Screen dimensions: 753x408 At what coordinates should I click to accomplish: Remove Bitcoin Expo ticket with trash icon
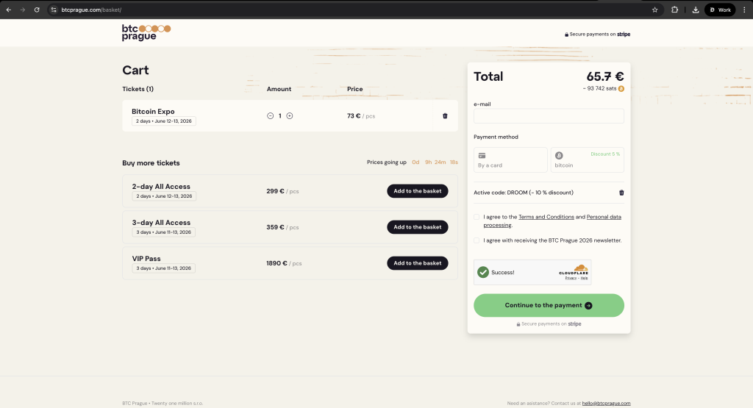click(445, 115)
